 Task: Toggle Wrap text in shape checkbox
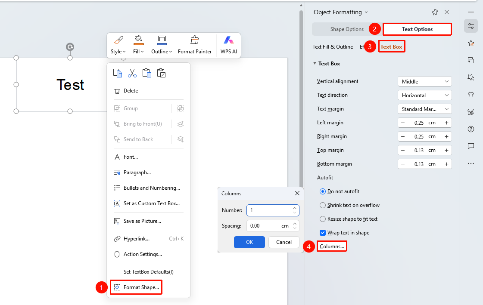[x=323, y=233]
